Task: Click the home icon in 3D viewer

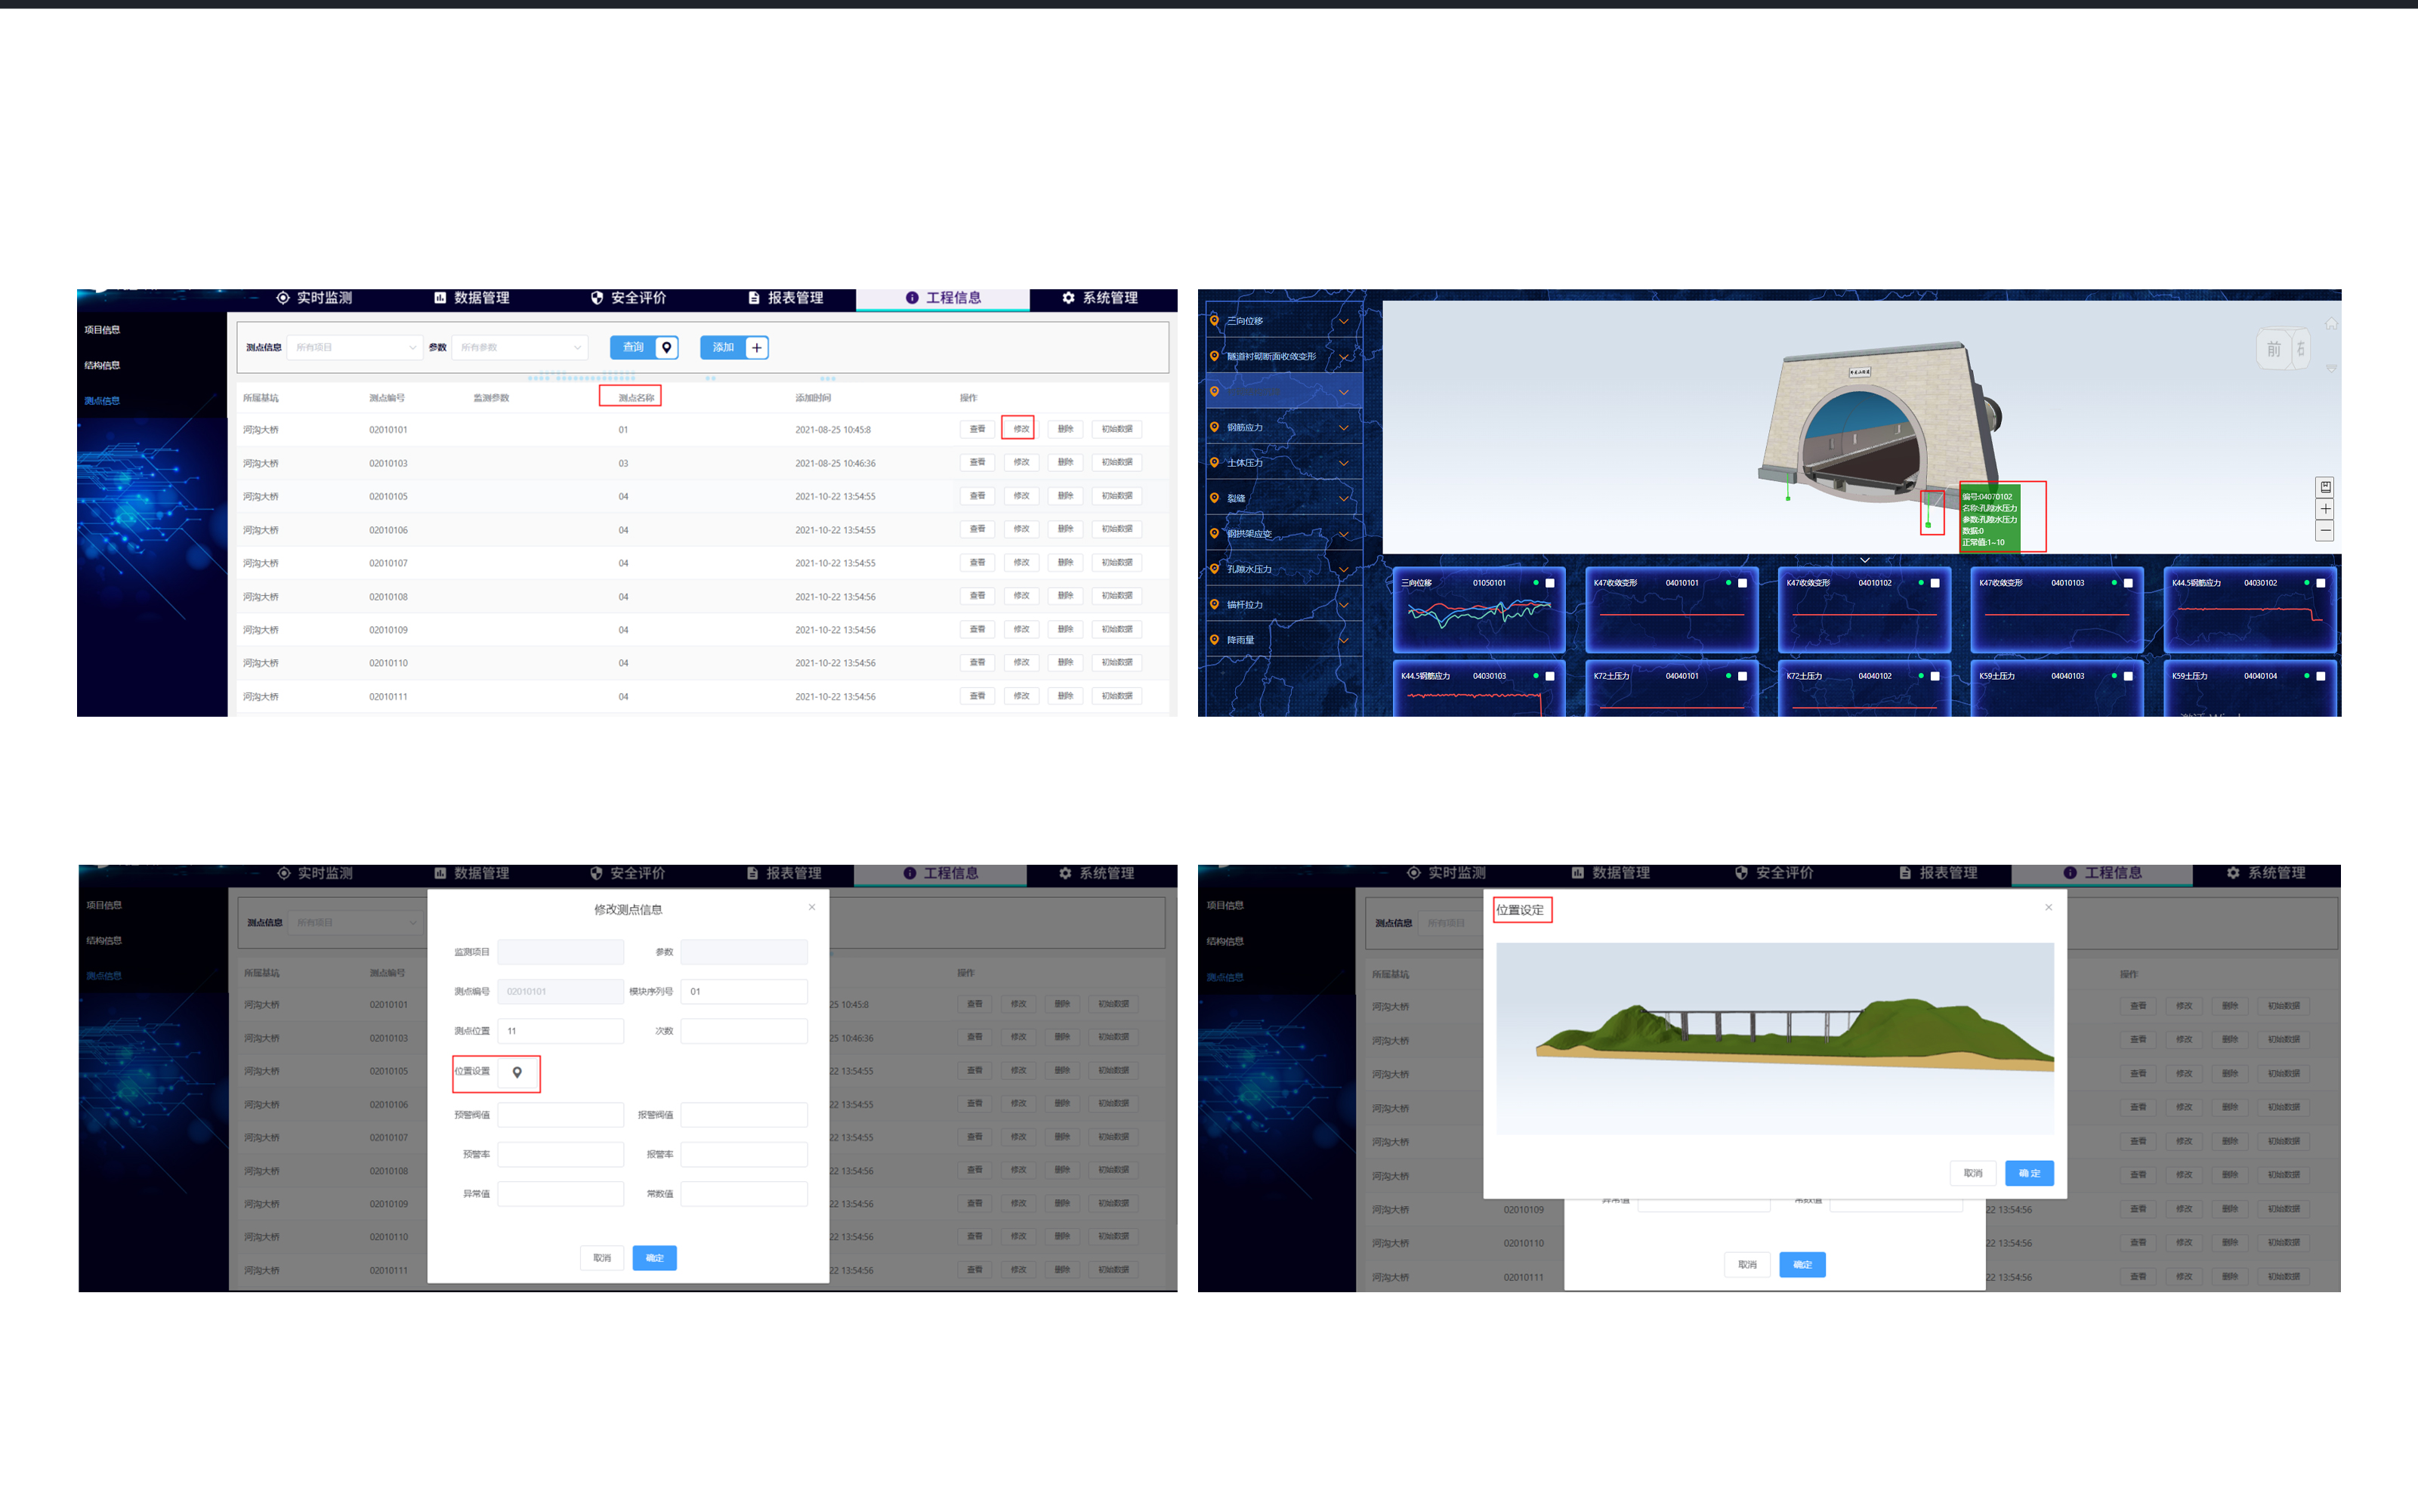Action: click(x=2331, y=324)
